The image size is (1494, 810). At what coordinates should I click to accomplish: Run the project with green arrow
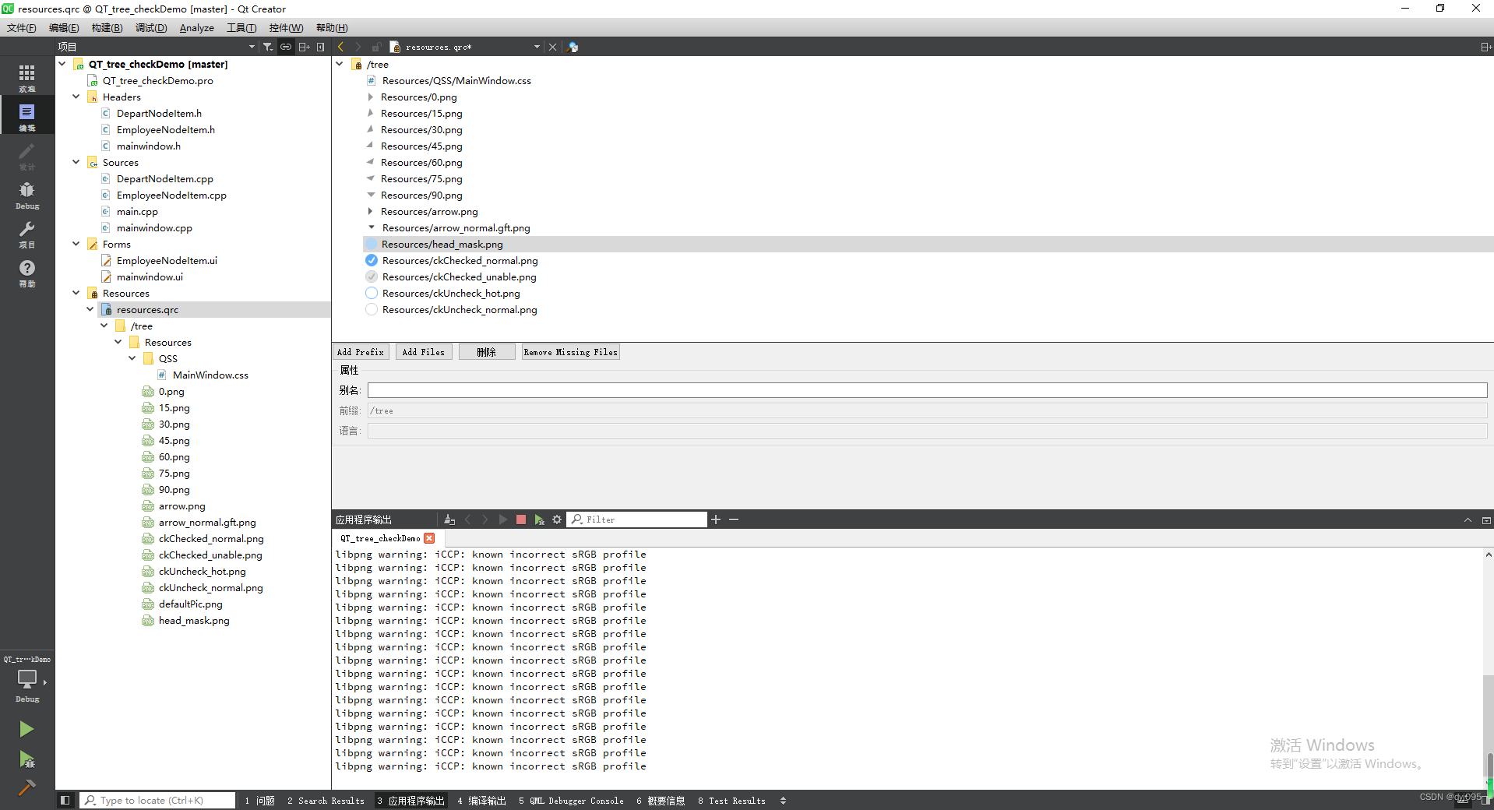click(x=26, y=729)
